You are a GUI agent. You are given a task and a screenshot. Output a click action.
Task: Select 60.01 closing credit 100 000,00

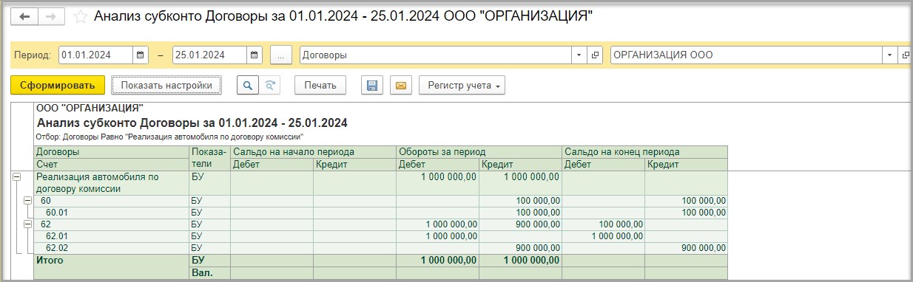[x=686, y=212]
